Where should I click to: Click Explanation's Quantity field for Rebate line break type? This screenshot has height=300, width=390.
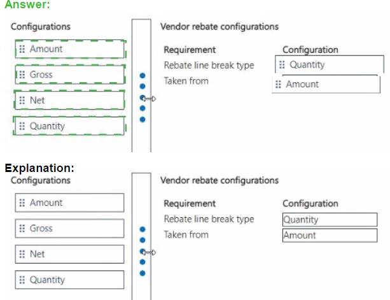(x=329, y=220)
